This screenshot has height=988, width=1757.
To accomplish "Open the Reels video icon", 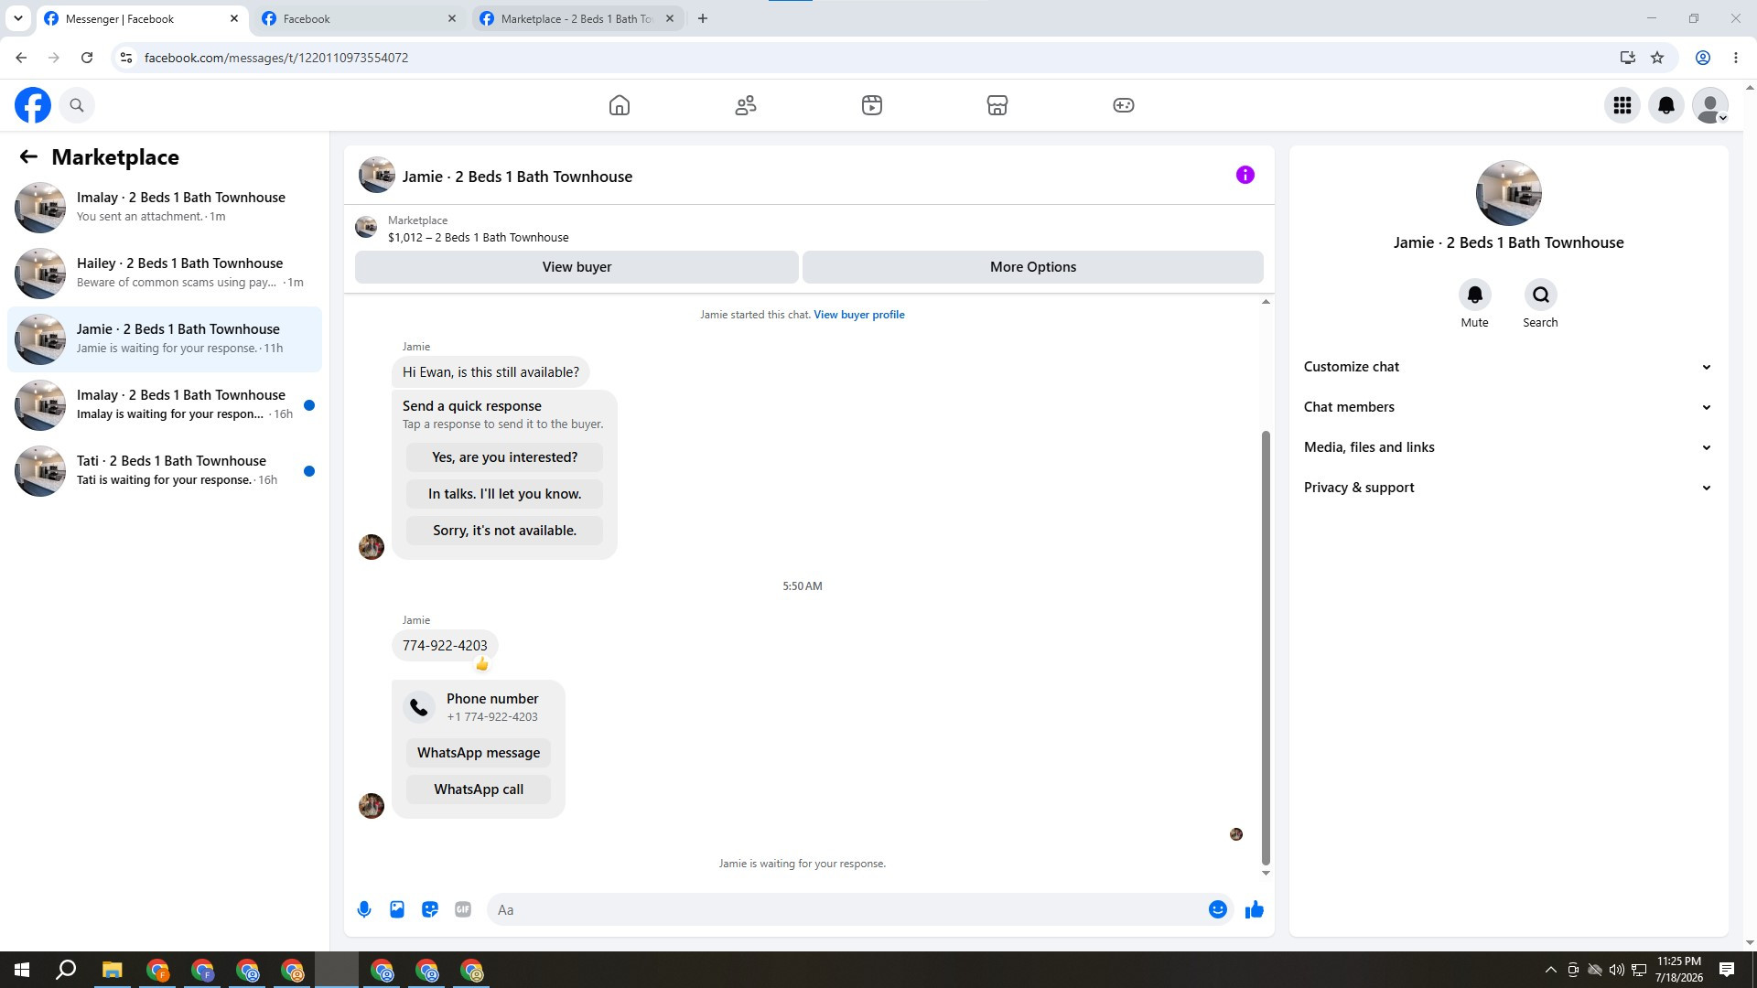I will click(x=872, y=105).
